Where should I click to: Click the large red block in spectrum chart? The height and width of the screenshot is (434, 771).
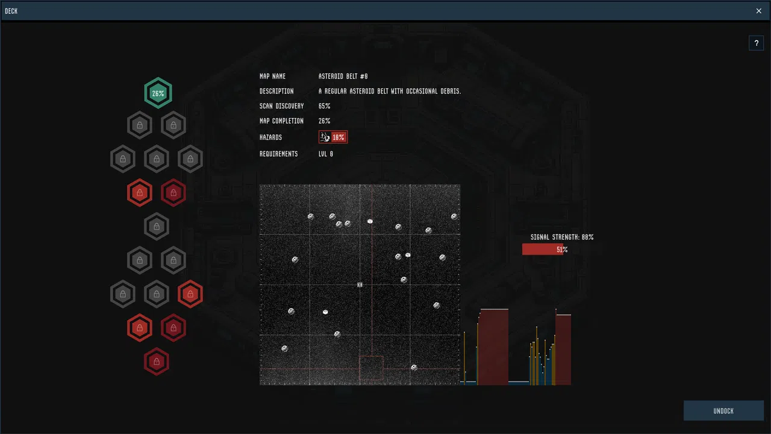(493, 347)
